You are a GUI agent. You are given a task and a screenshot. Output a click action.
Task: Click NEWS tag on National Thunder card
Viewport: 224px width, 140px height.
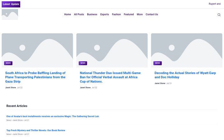(83, 63)
